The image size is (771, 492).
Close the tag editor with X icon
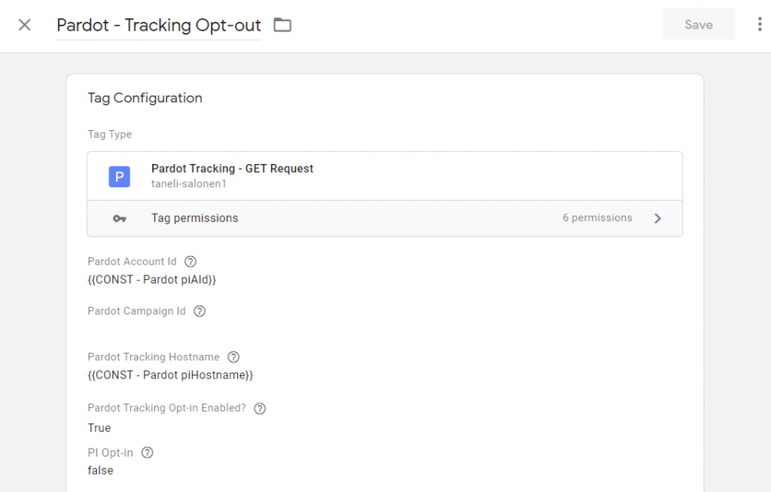click(x=25, y=25)
